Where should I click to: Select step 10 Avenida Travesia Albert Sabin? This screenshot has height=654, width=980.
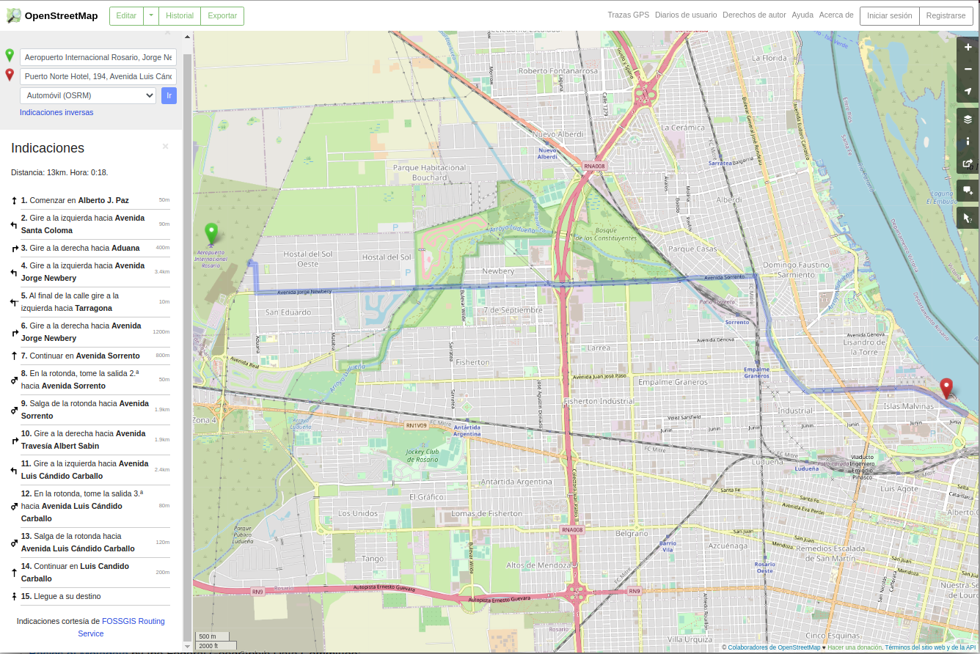click(x=90, y=440)
